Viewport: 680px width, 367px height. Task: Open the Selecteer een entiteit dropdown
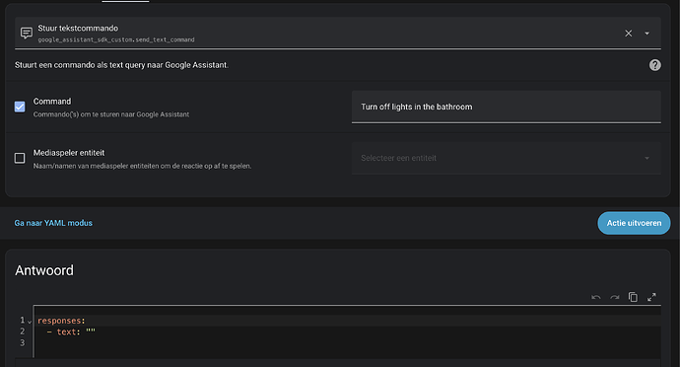(x=507, y=158)
